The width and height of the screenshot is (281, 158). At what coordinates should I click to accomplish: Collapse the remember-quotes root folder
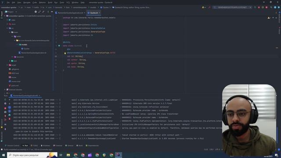(x=5, y=16)
